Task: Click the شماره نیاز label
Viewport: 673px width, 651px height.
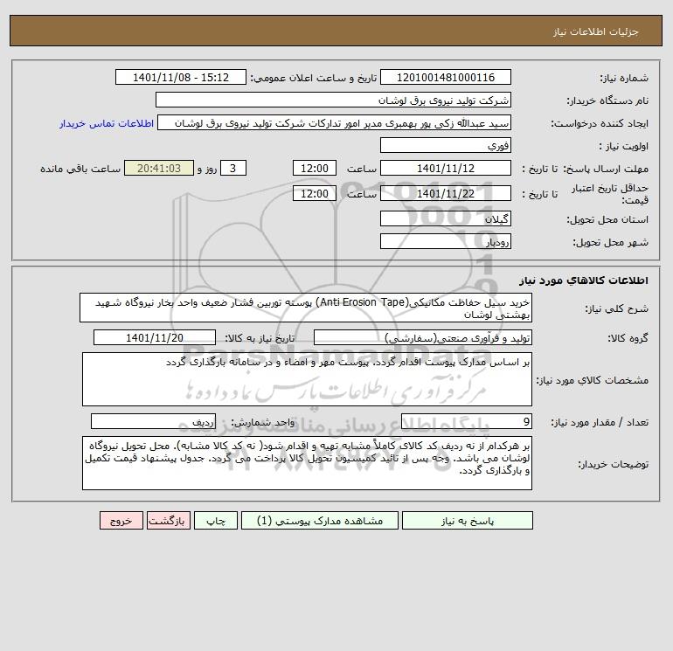Action: [624, 78]
